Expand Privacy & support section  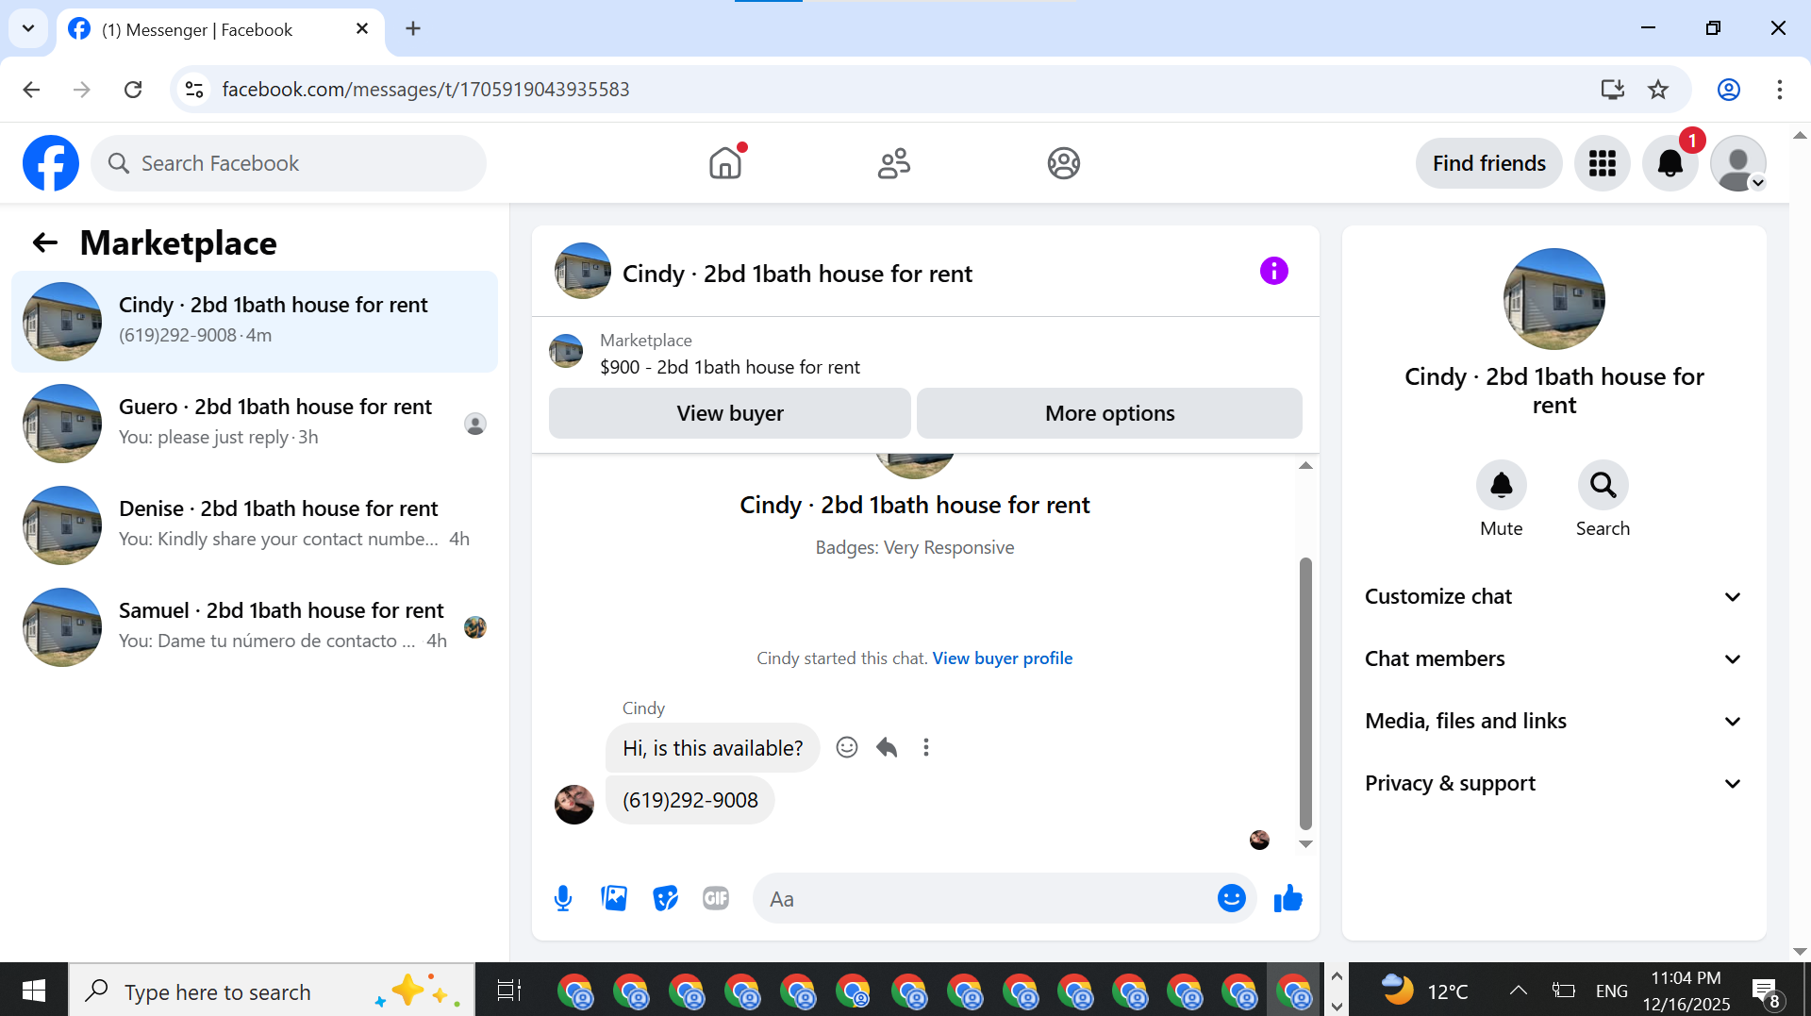(1553, 783)
